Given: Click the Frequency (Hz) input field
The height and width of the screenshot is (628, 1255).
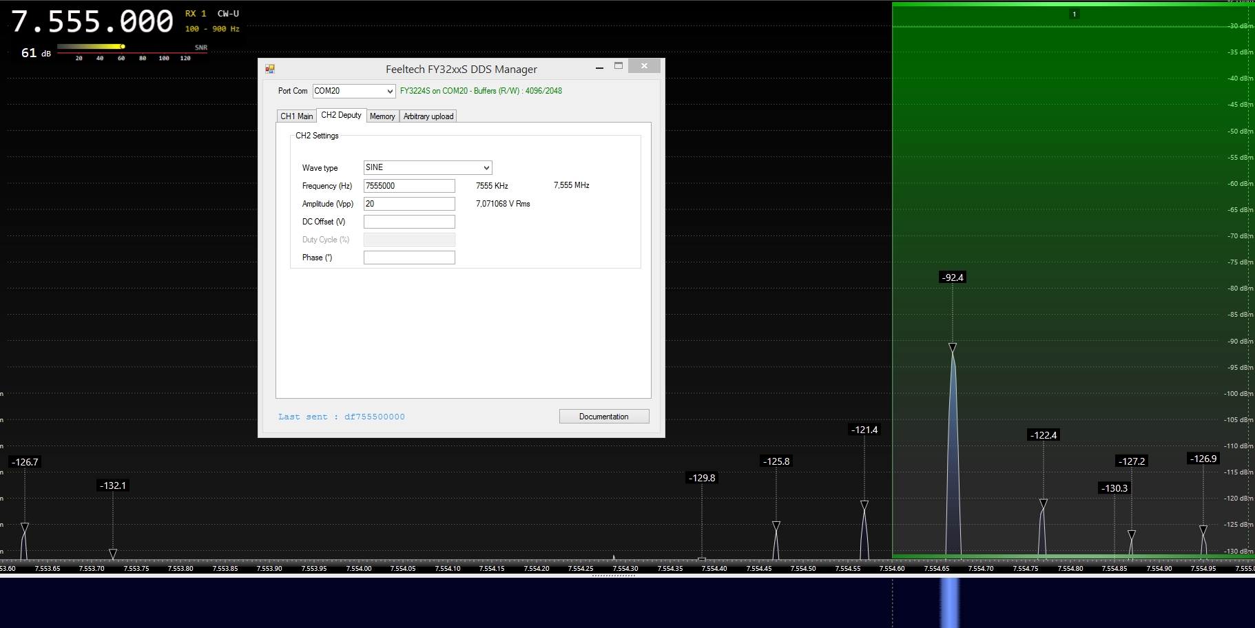Looking at the screenshot, I should click(x=409, y=186).
